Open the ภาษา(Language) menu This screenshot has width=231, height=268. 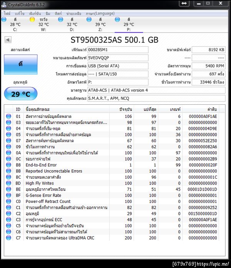[x=100, y=13]
